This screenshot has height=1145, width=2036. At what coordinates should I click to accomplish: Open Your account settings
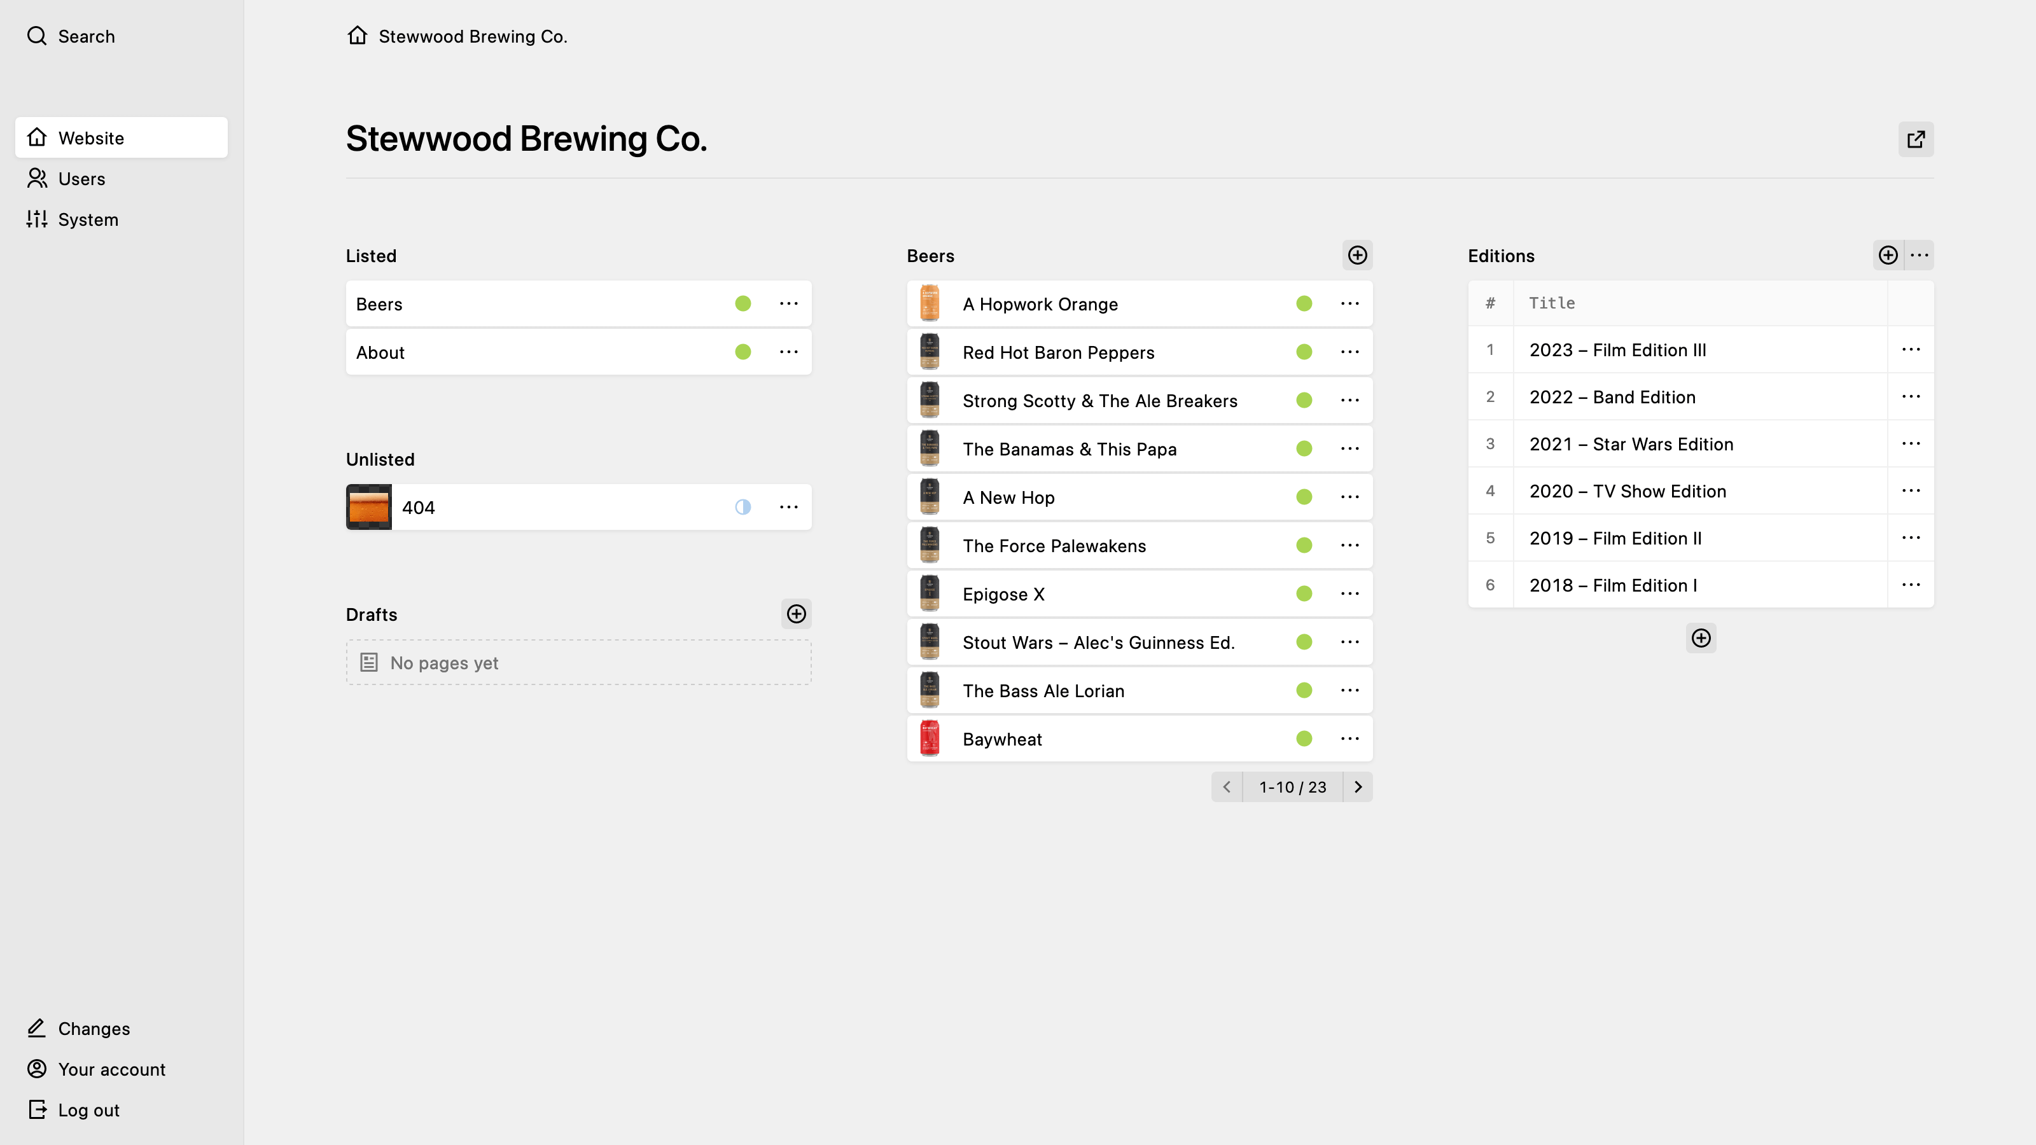[121, 1069]
